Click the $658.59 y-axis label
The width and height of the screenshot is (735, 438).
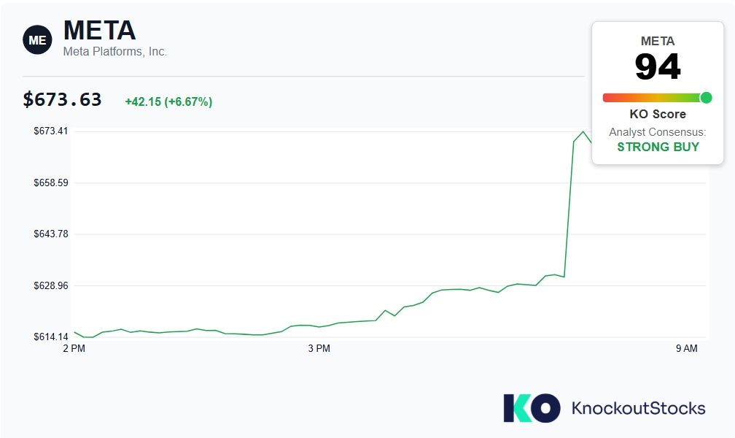tap(50, 182)
